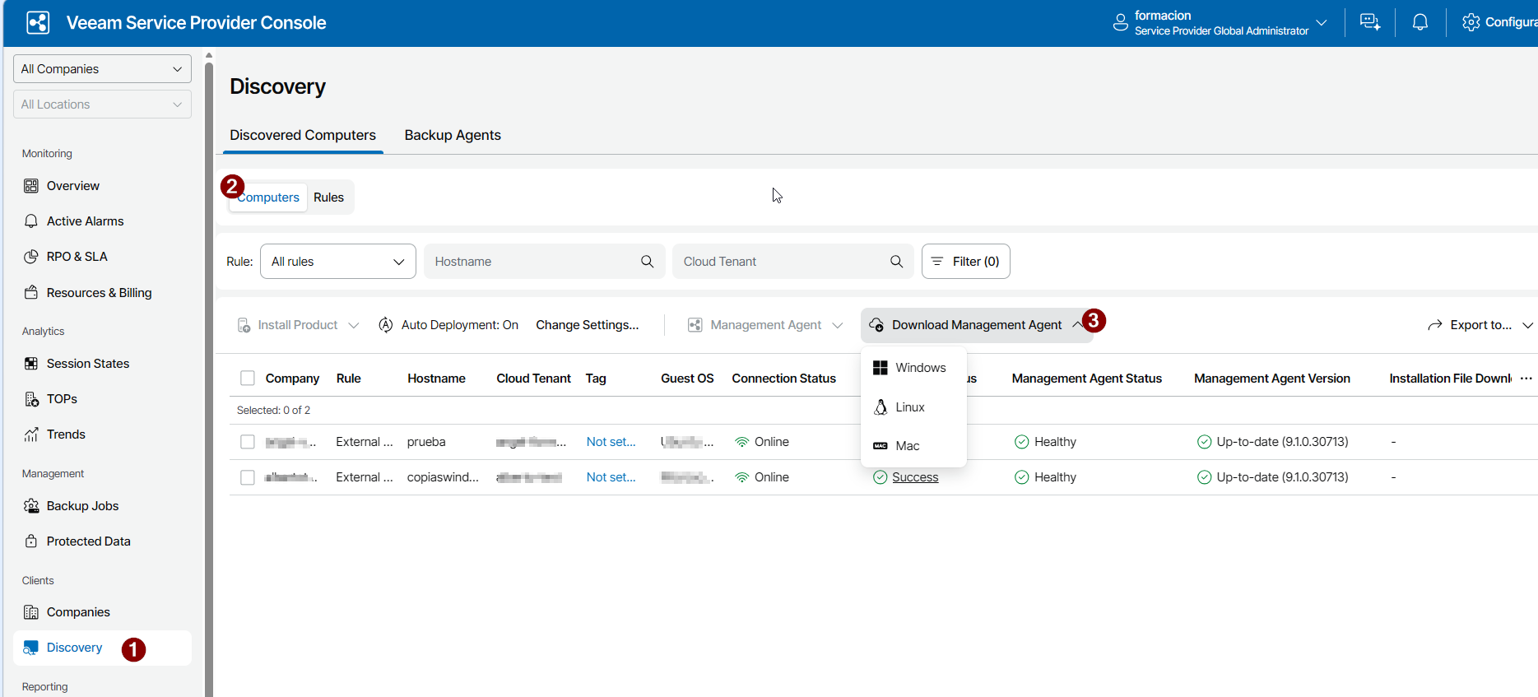Click the Backup Jobs icon
Screen dimensions: 1538x697
click(31, 506)
